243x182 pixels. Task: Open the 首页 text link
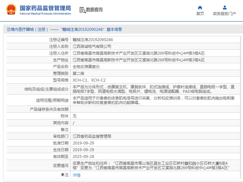[x=200, y=13]
